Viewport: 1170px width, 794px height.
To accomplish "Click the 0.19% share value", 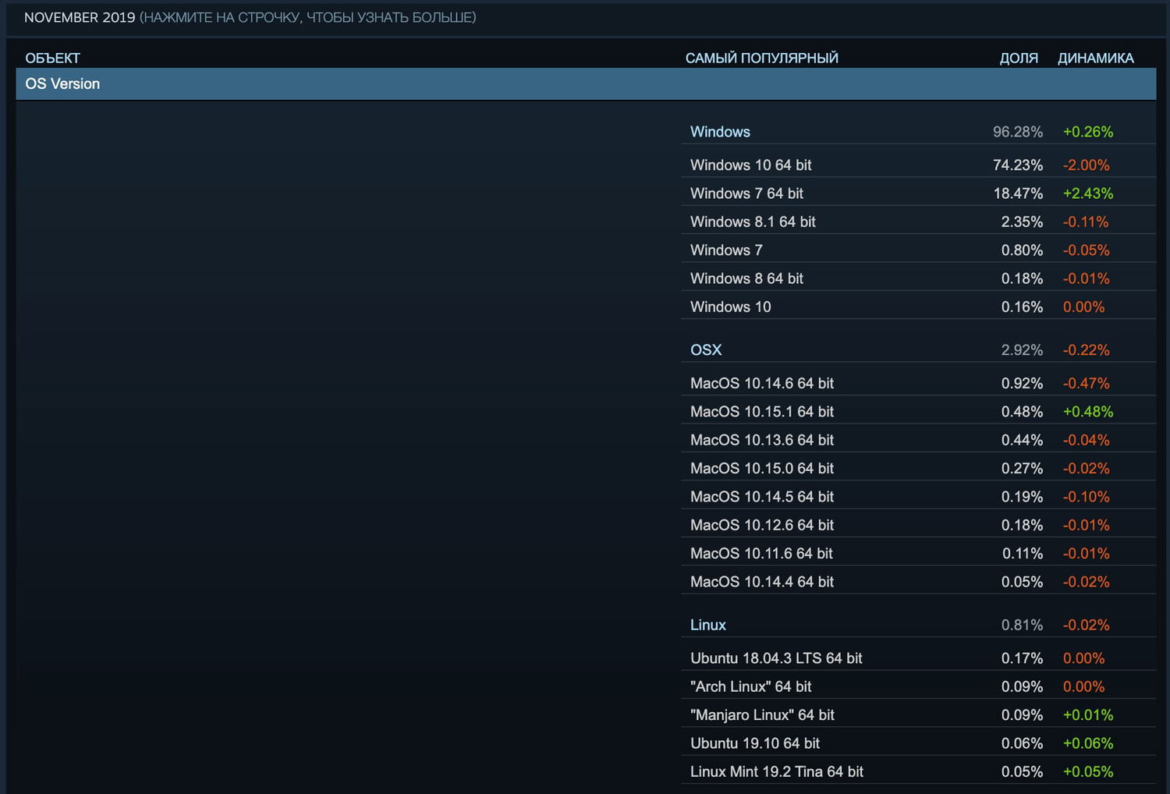I will [1022, 497].
